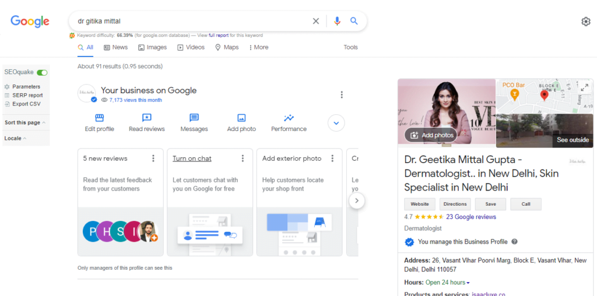Click Dr. Geetika Mittal Gupta business title
The height and width of the screenshot is (296, 597).
482,174
